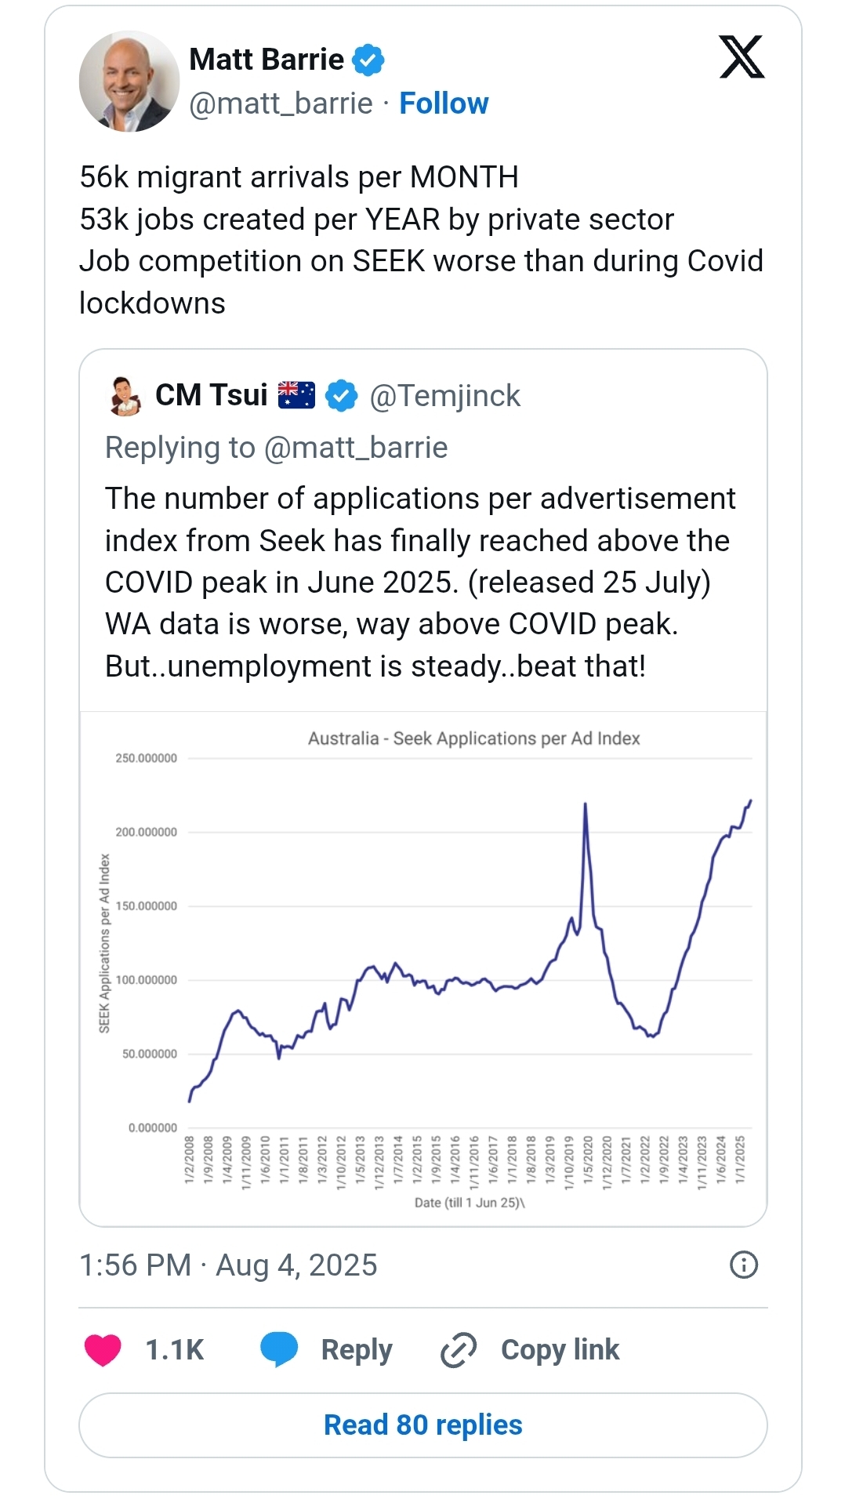Click Matt Barrie's verified badge

pos(368,60)
